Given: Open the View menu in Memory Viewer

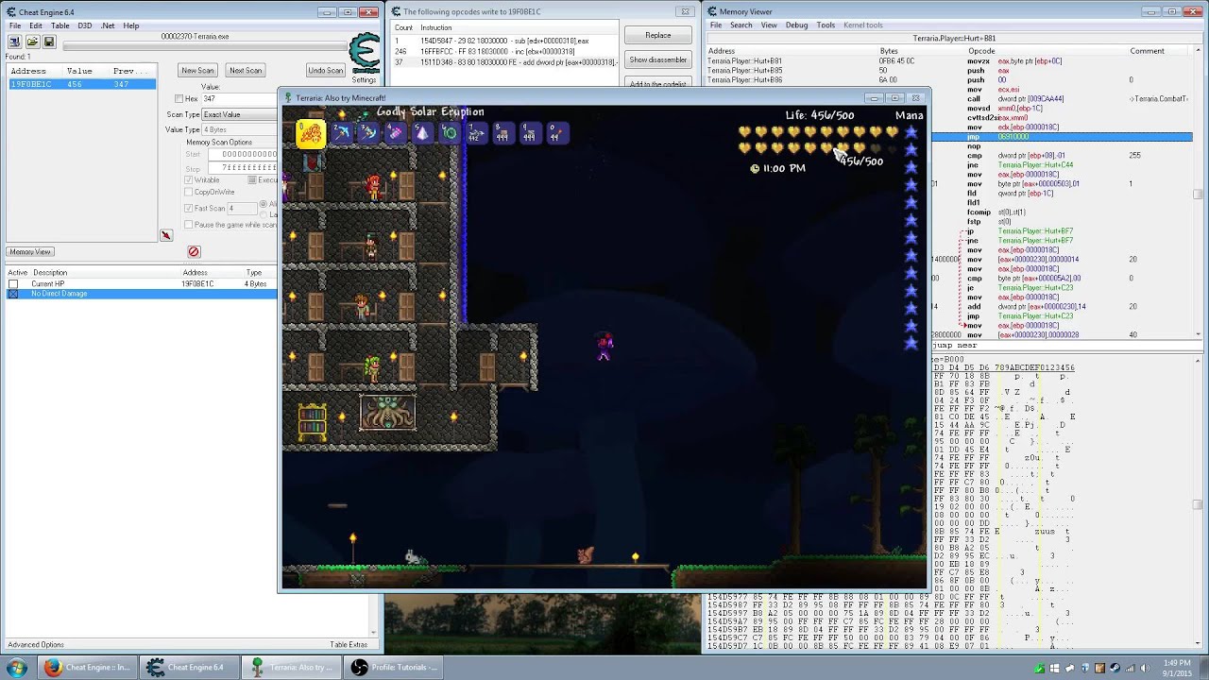Looking at the screenshot, I should tap(769, 25).
